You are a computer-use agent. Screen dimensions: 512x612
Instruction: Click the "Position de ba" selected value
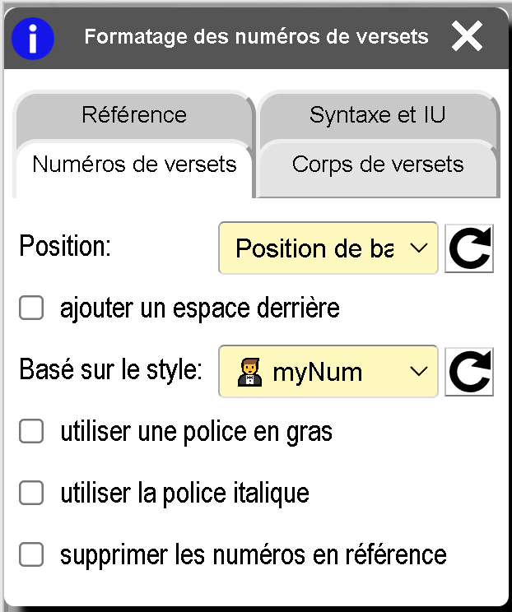314,248
